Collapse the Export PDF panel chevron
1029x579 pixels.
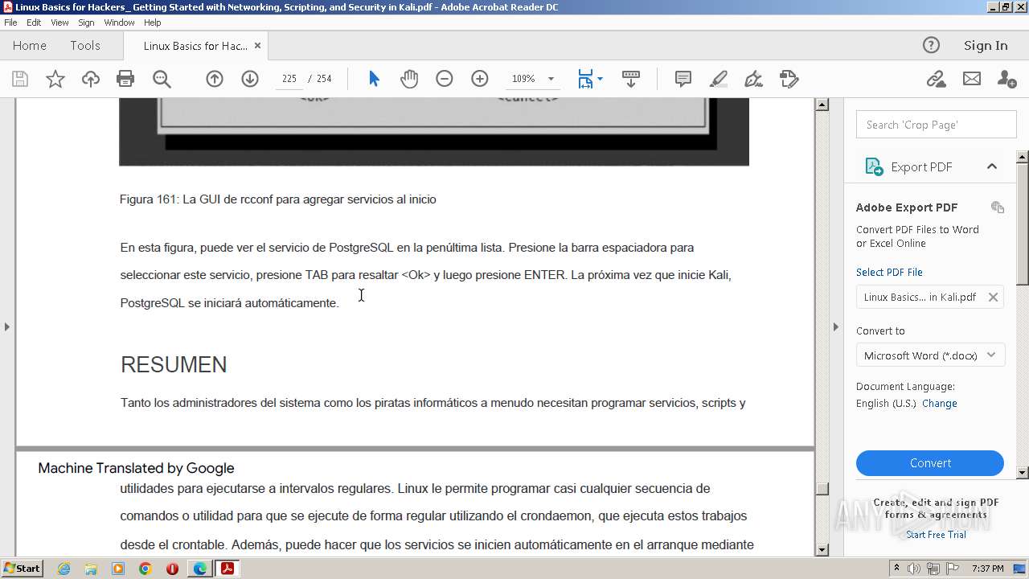[992, 166]
